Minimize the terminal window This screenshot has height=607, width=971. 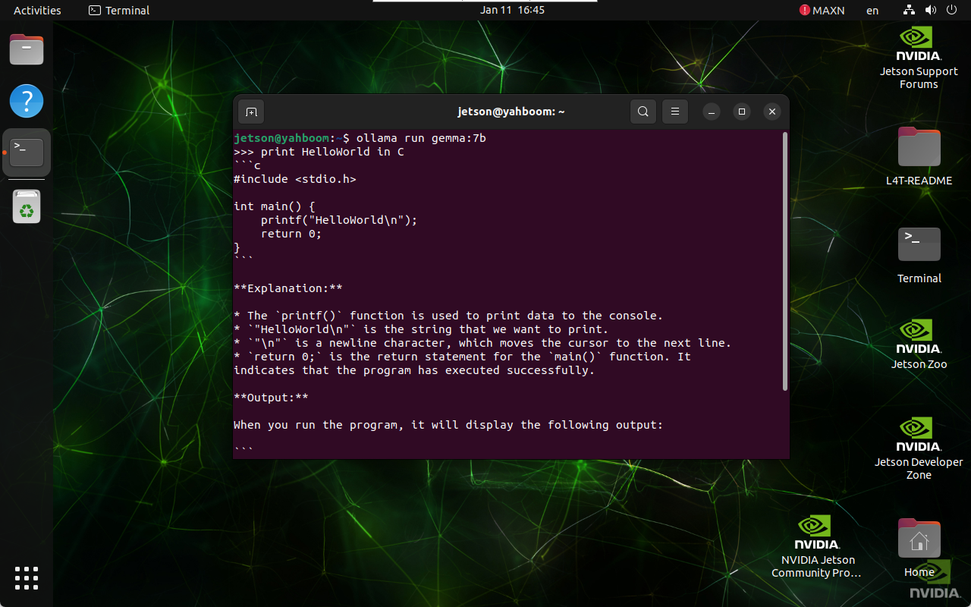[711, 112]
